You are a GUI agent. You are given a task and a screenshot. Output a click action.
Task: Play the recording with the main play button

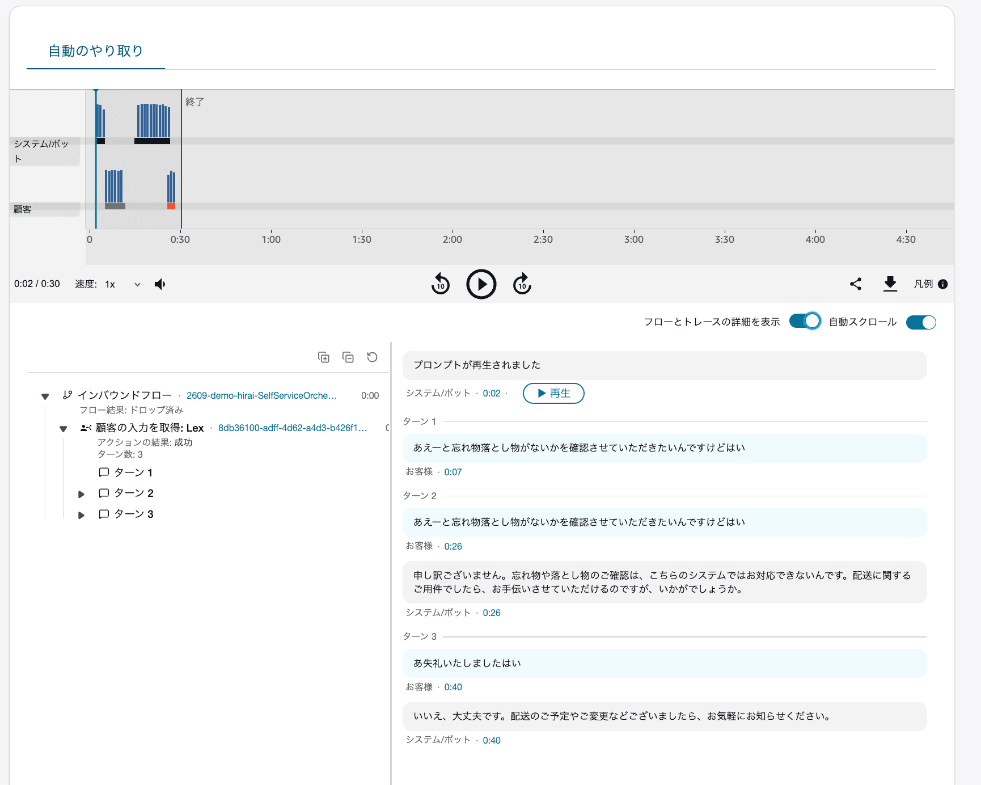(x=481, y=284)
